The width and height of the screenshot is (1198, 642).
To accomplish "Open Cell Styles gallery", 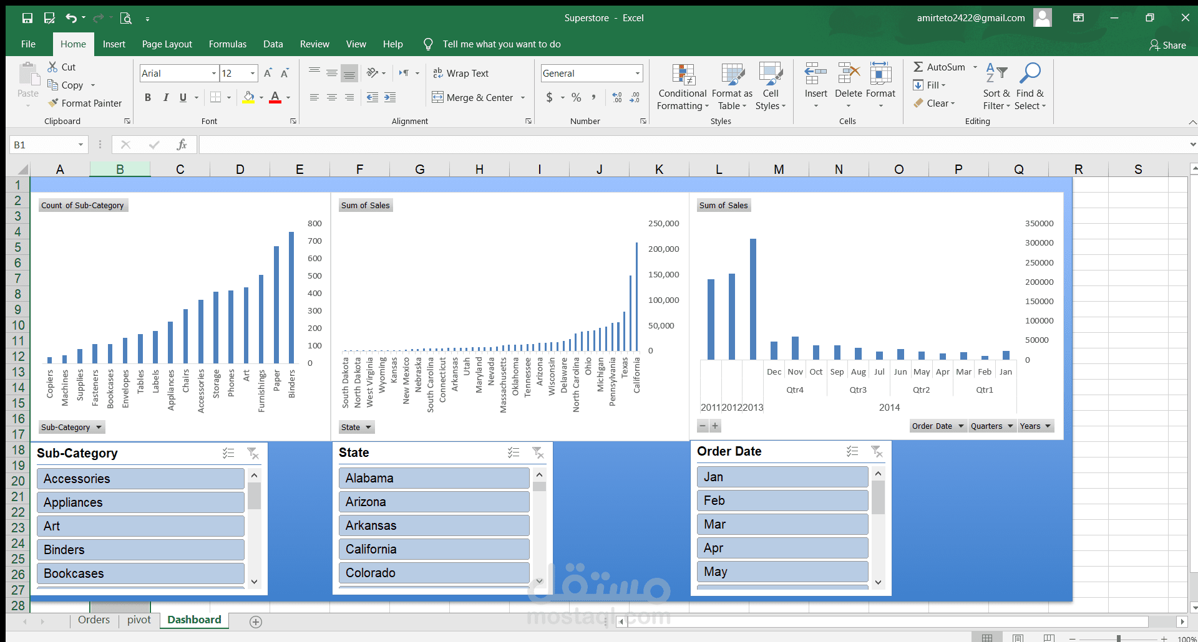I will [x=771, y=87].
